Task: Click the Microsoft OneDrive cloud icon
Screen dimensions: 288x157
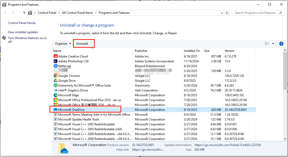Action: [55, 110]
